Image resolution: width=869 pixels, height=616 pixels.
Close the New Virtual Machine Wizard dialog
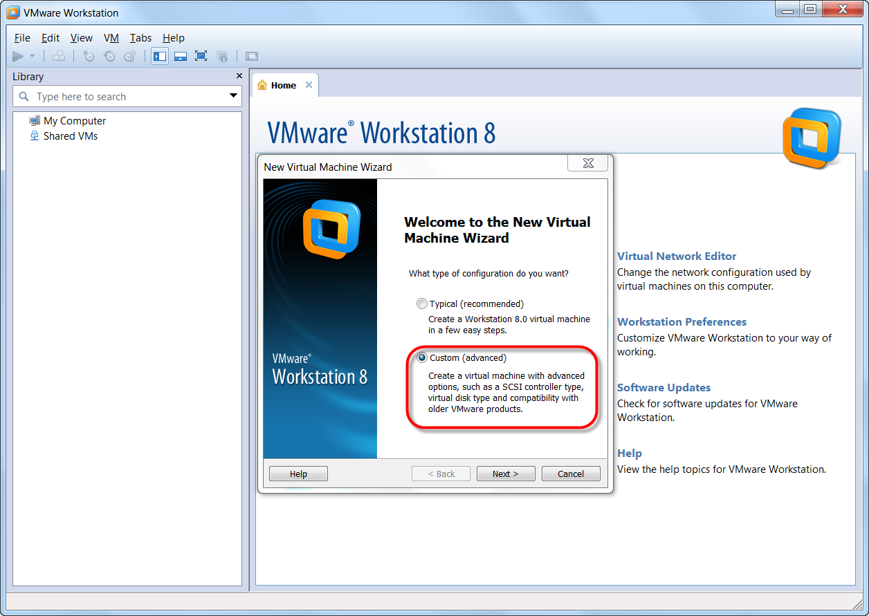pos(588,163)
